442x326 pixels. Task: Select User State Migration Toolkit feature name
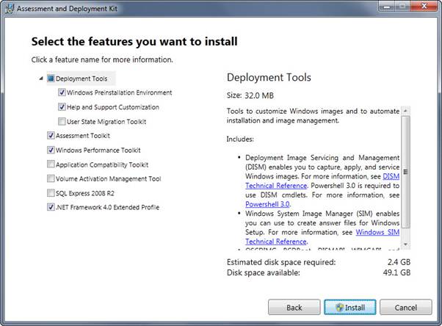[x=106, y=122]
